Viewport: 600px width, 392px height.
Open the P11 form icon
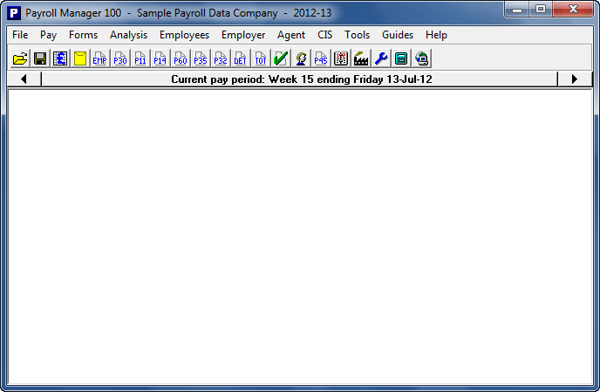pos(140,58)
